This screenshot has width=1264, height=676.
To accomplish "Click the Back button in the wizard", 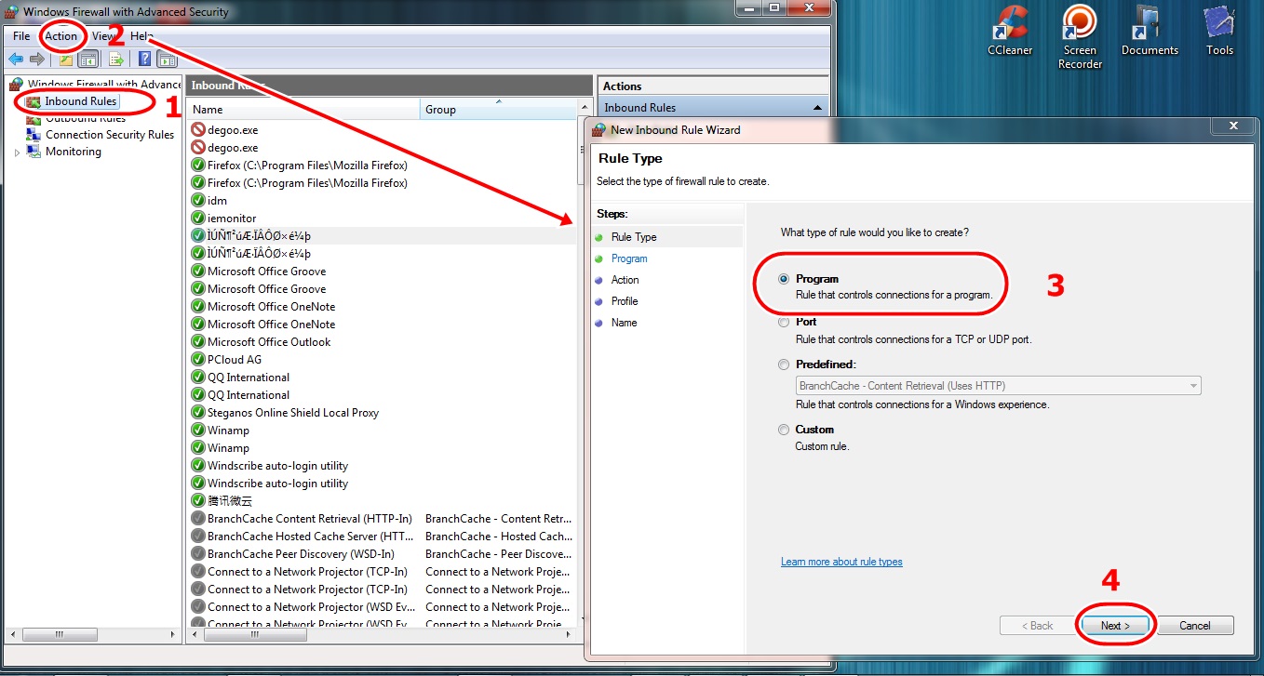I will coord(1036,626).
